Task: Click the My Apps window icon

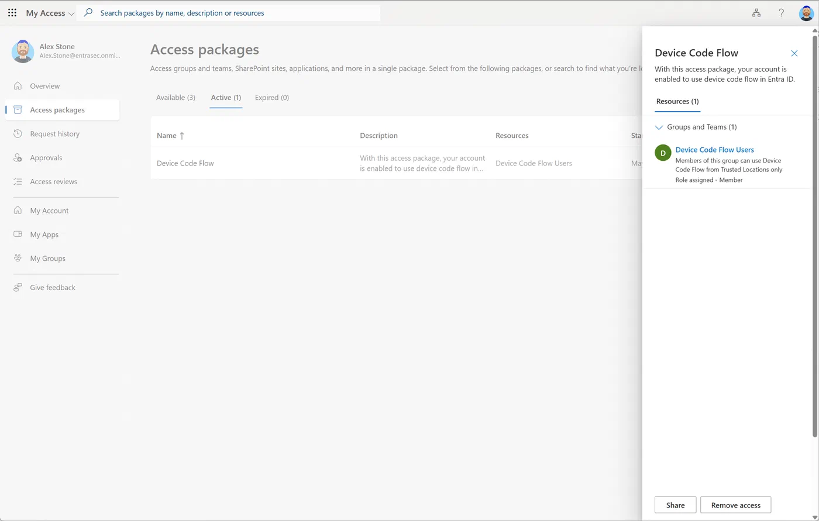Action: [x=18, y=234]
